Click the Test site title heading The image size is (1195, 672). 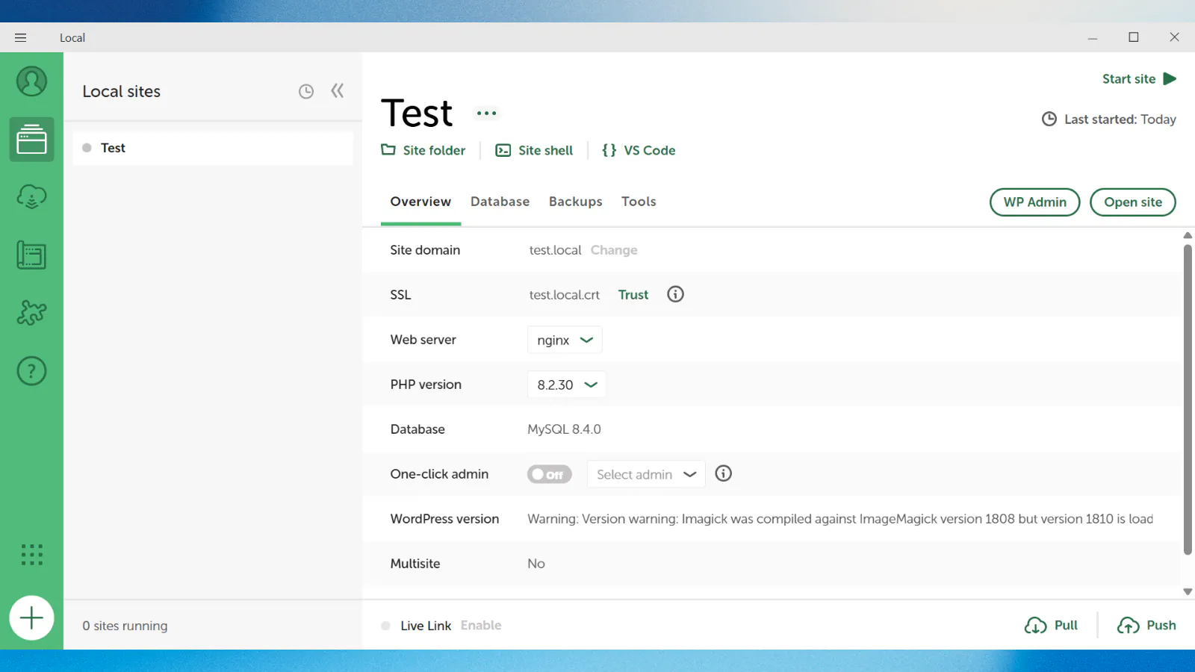click(x=417, y=113)
